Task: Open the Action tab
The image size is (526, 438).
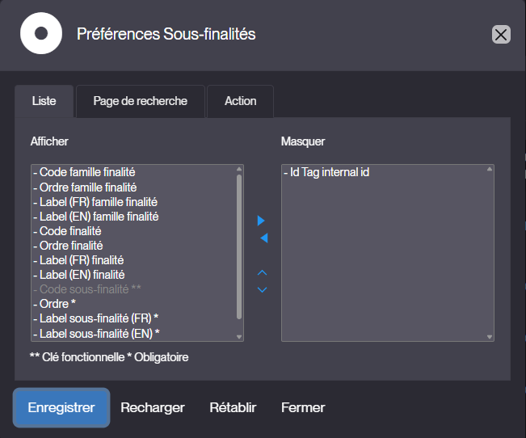Action: [x=241, y=101]
